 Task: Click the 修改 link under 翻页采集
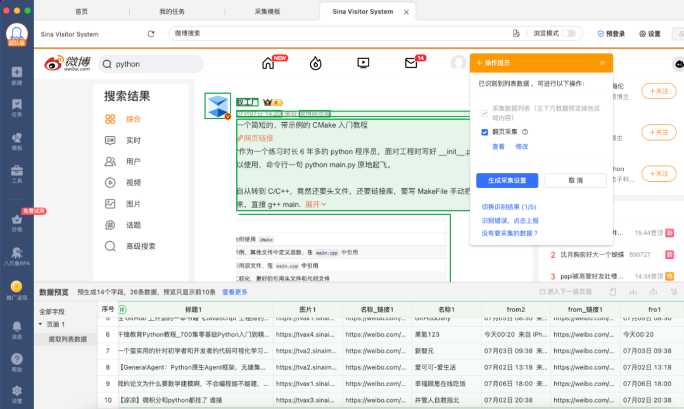pos(522,146)
